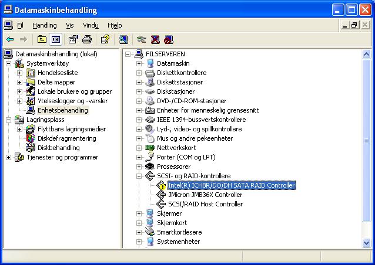The height and width of the screenshot is (265, 375).
Task: Select Enhetsbehandling in the left tree
Action: click(x=63, y=110)
